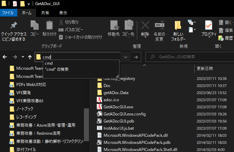Viewport: 234px width, 152px height.
Task: Click the Copy to (コピー先) icon
Action: pyautogui.click(x=128, y=26)
